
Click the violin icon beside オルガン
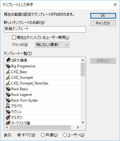[8, 117]
